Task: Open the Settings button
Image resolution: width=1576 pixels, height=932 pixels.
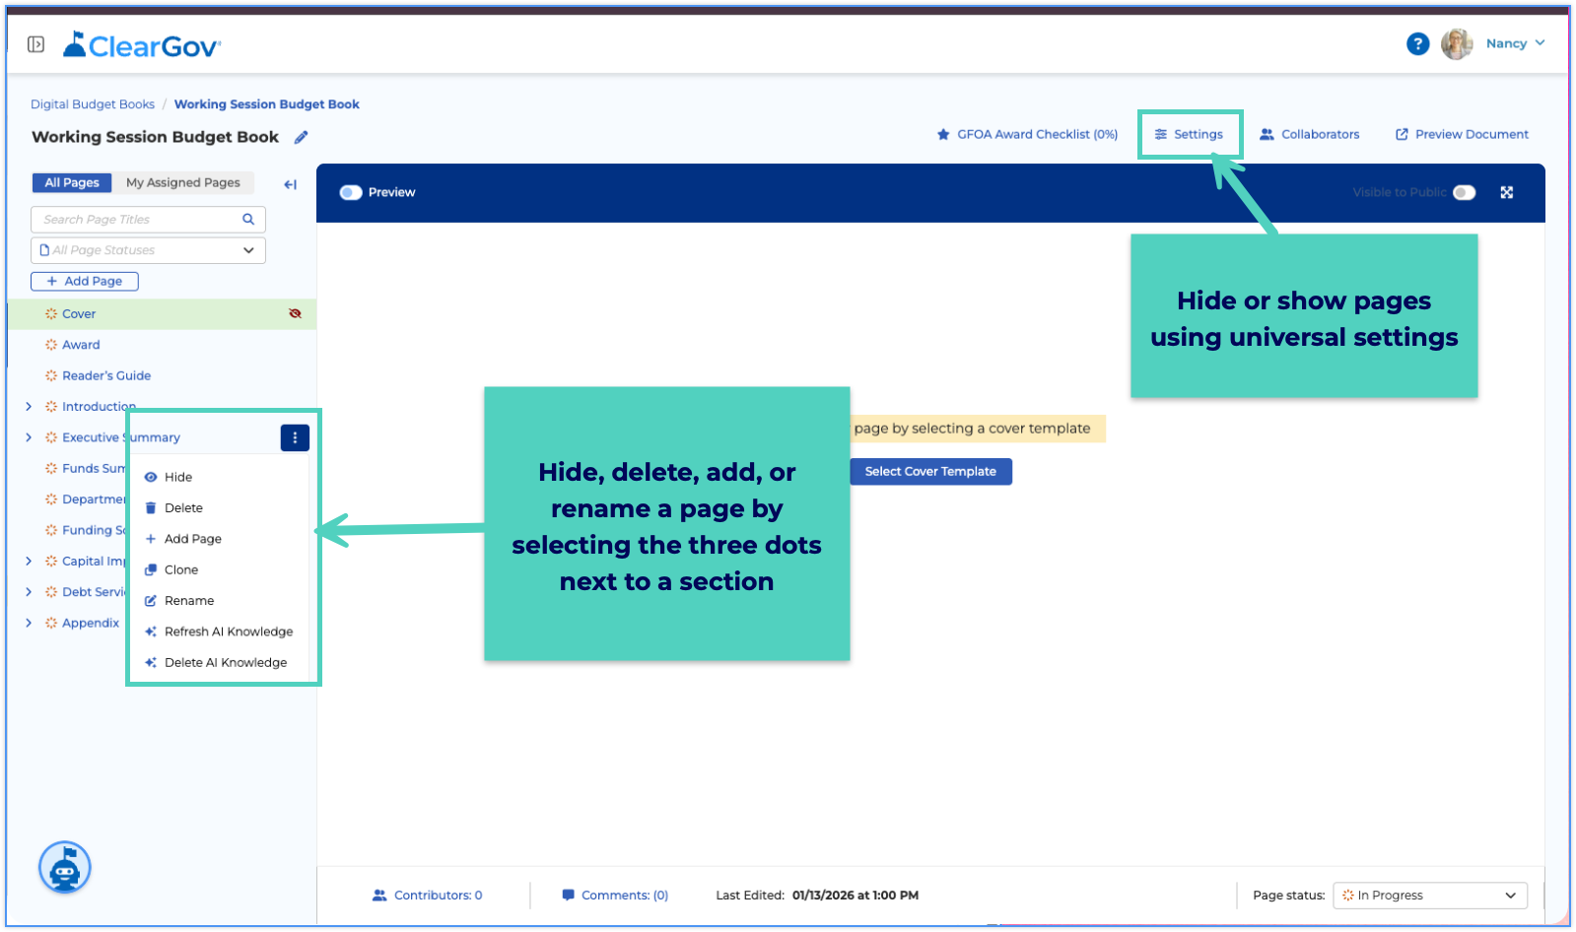Action: pos(1189,134)
